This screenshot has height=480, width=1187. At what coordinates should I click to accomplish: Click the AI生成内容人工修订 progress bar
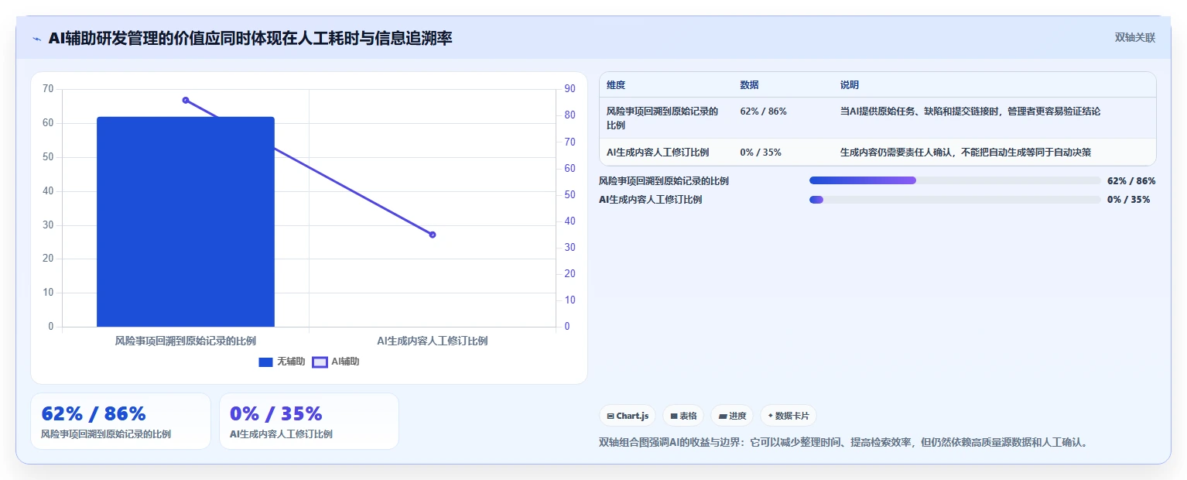[955, 199]
